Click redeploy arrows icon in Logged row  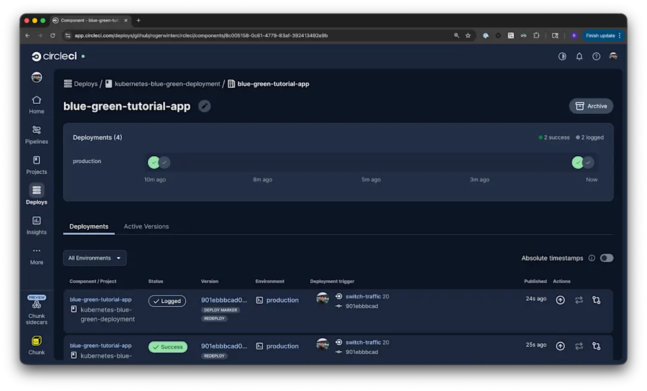(x=579, y=300)
